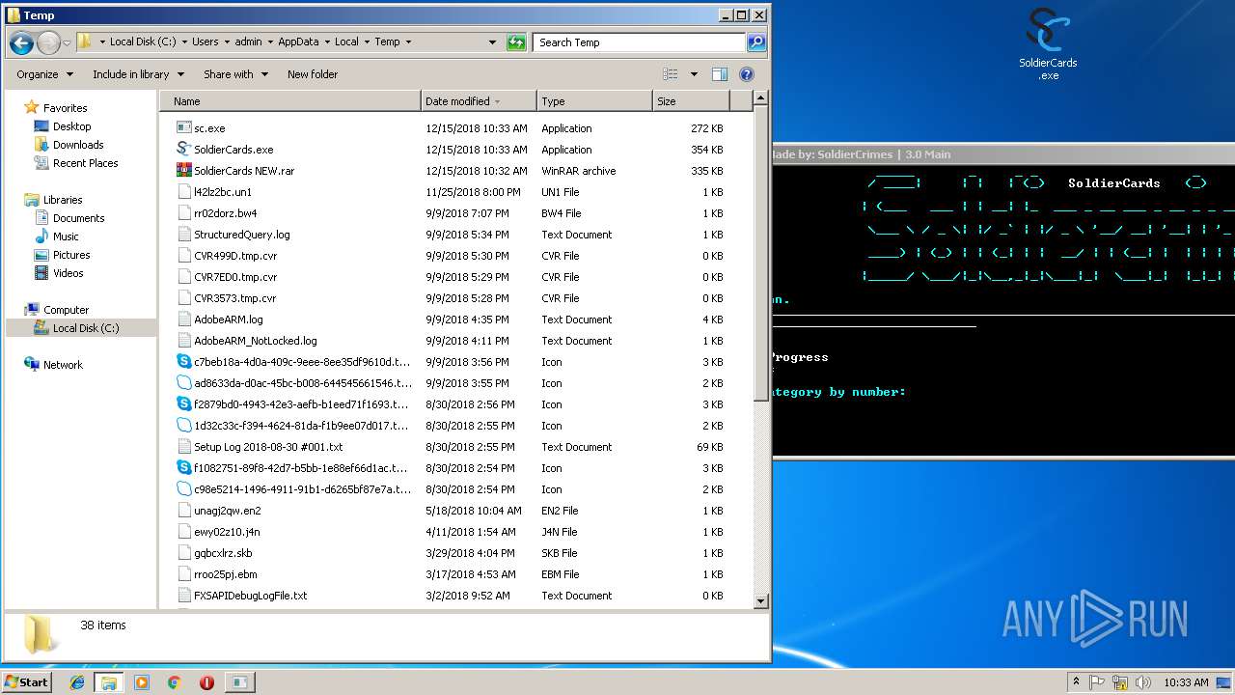Open SoldierCards.exe shortcut on desktop

pos(1048,44)
